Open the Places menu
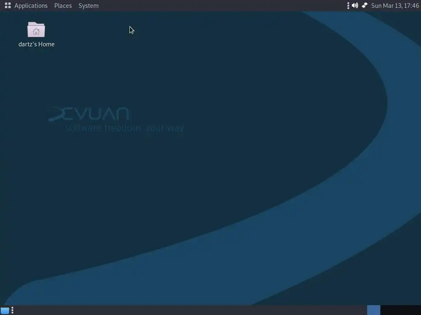 click(63, 6)
